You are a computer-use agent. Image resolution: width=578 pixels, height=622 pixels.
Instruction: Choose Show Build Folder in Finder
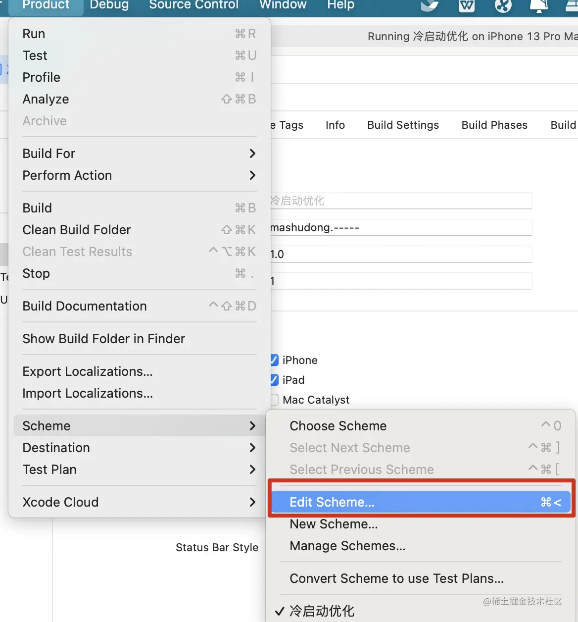[140, 339]
